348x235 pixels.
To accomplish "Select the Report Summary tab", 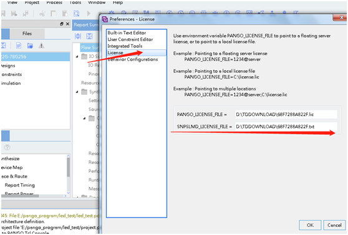I will [86, 25].
